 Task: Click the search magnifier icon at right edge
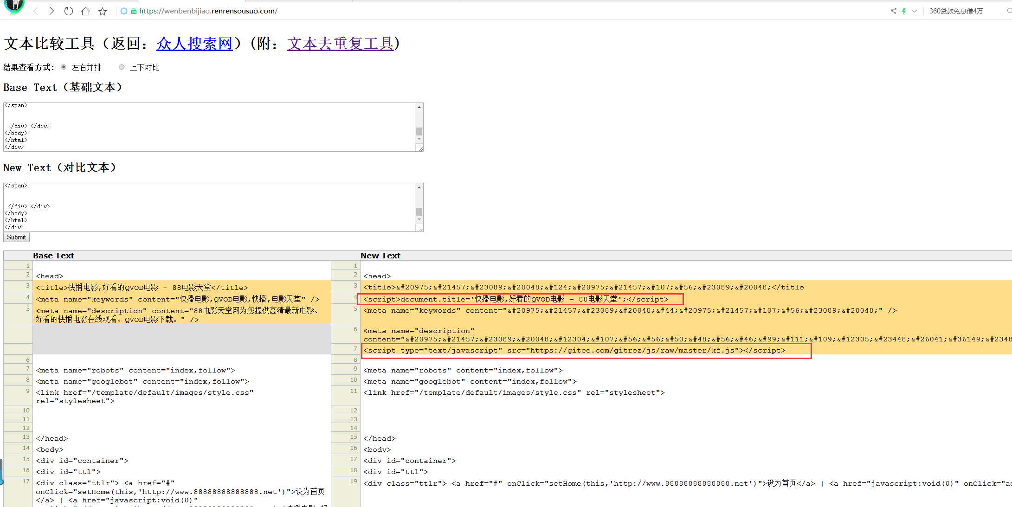tap(1009, 11)
